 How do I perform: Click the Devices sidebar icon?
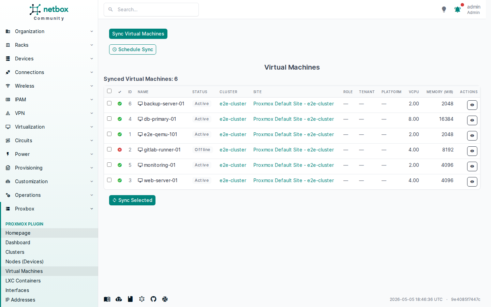(8, 59)
